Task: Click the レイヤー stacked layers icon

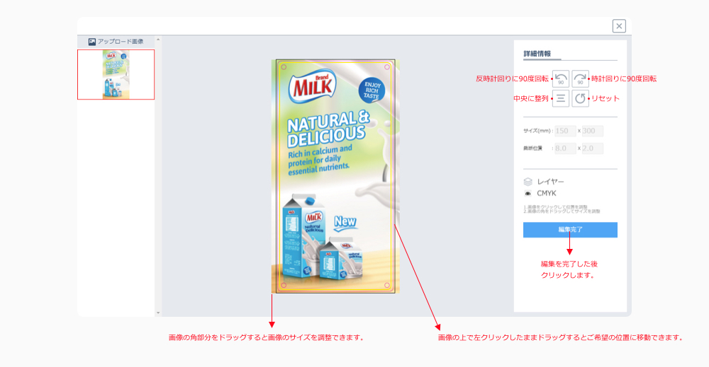Action: click(527, 182)
